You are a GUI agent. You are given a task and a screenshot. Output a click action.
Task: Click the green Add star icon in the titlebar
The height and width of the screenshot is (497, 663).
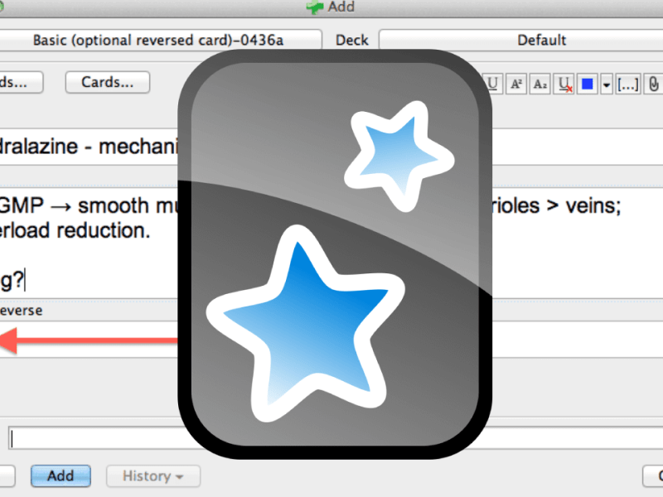[x=316, y=7]
